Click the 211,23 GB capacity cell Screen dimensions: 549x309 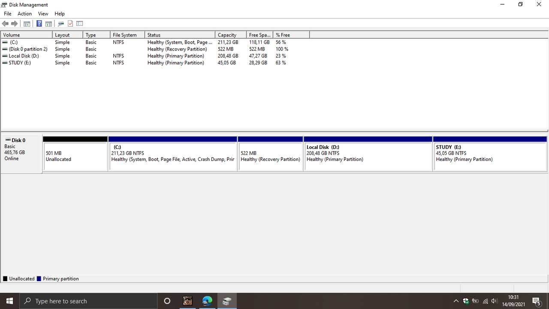[228, 42]
